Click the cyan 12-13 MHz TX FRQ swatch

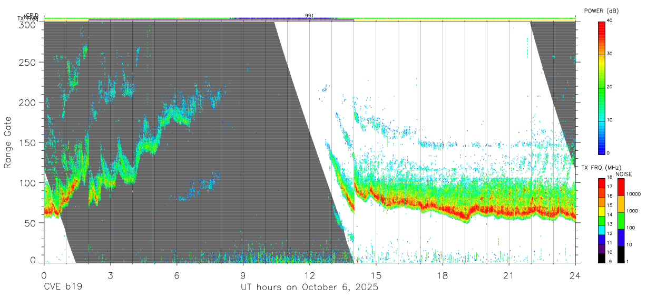602,230
